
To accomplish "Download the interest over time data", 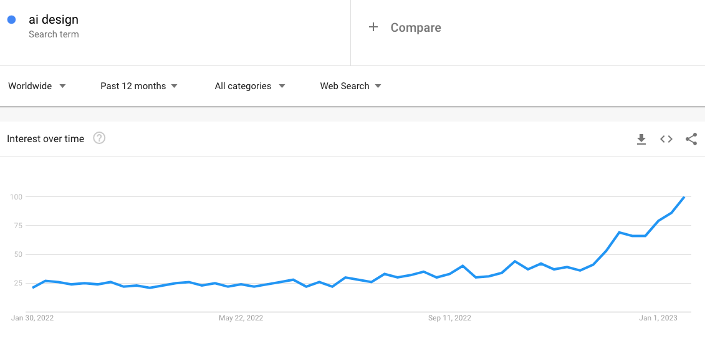I will coord(641,139).
